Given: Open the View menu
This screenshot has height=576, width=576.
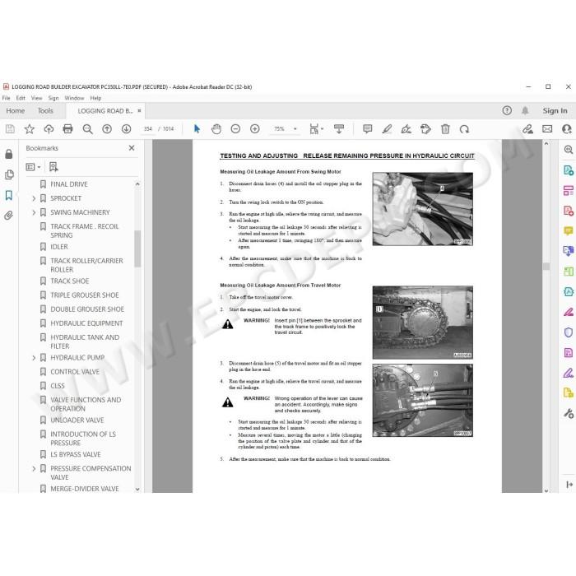Looking at the screenshot, I should tap(36, 98).
